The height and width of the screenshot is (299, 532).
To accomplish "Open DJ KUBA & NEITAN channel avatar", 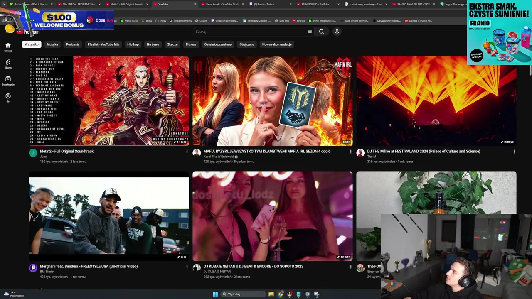I will (197, 268).
